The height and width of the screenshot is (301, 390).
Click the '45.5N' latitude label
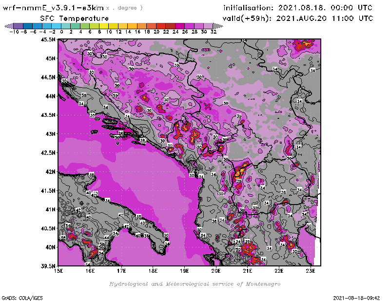(48, 39)
